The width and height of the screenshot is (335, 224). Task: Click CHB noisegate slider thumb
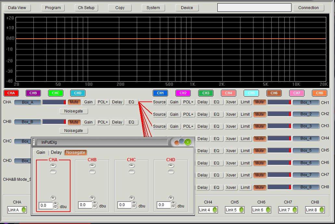[92, 172]
